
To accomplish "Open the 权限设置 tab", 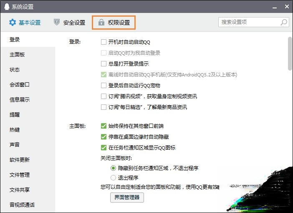I will pyautogui.click(x=114, y=23).
